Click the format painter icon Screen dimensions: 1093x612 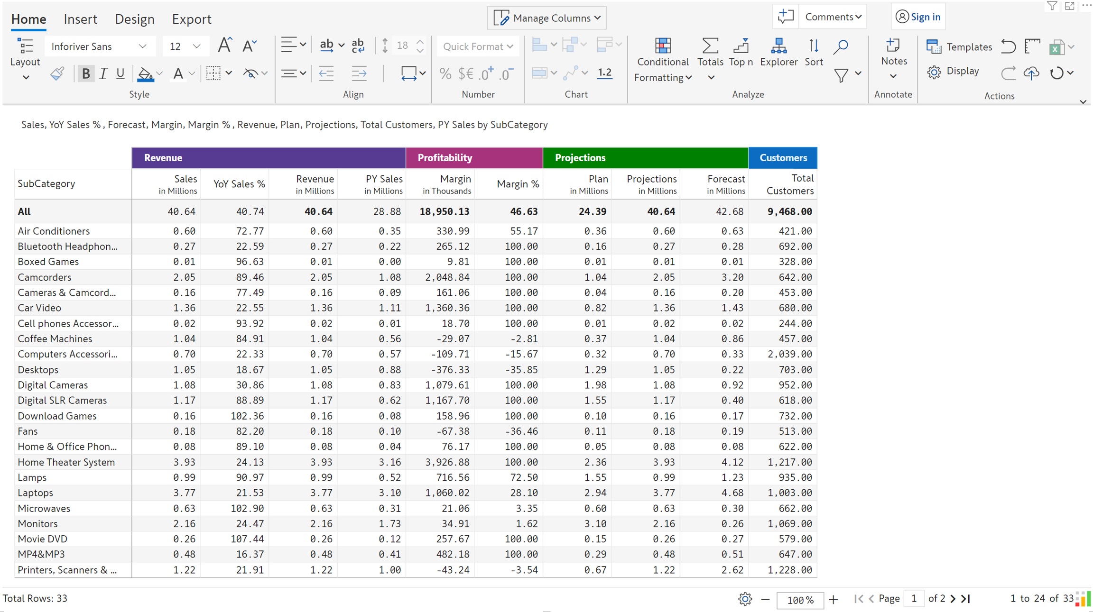57,73
